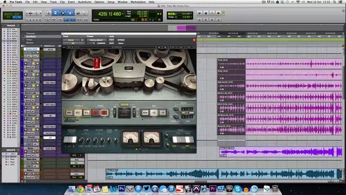Viewport: 346px width, 195px height.
Task: Open Photoshop from the Dock
Action: click(x=122, y=189)
